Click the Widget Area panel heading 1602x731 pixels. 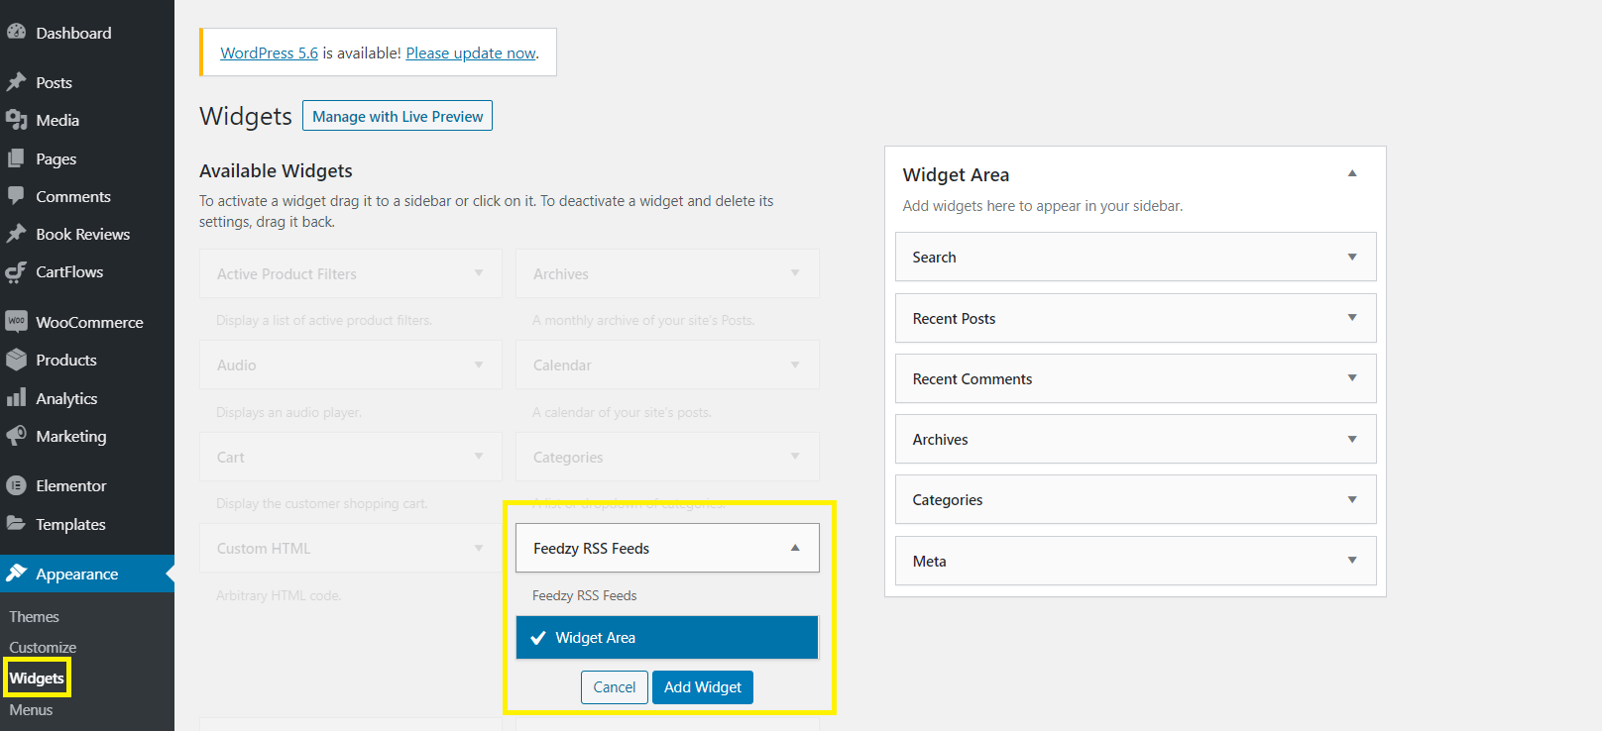click(x=956, y=174)
